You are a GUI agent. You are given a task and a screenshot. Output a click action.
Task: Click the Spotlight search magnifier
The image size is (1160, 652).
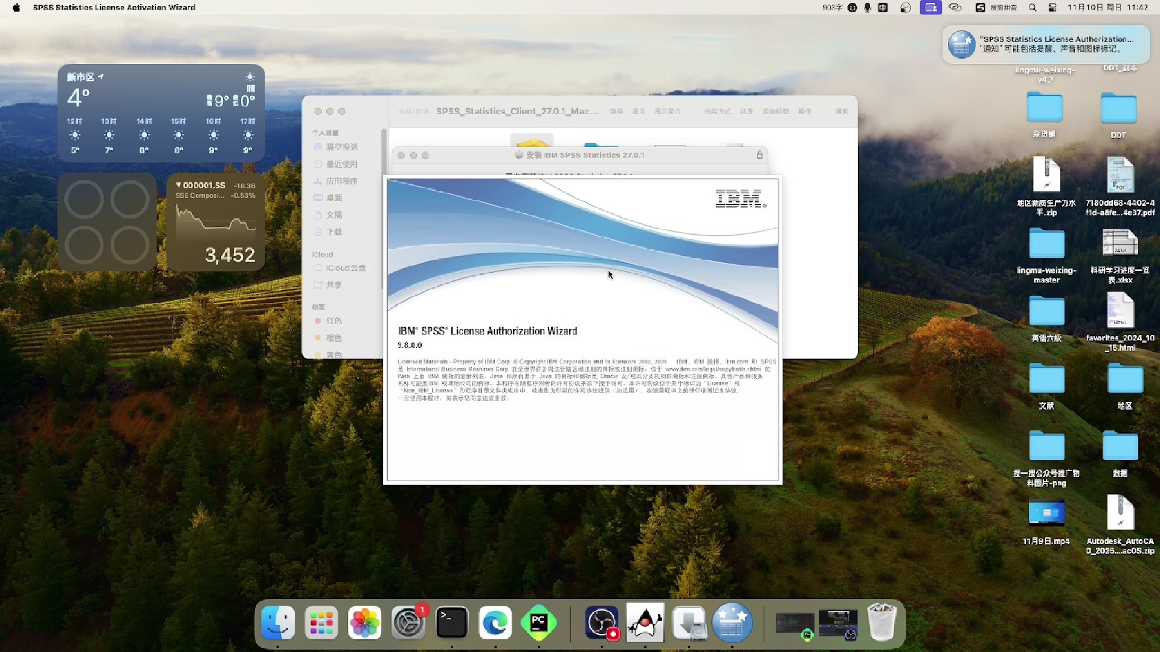tap(1033, 7)
